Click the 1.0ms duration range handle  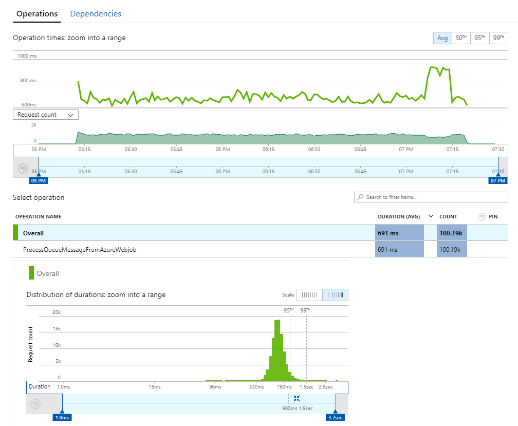(62, 417)
